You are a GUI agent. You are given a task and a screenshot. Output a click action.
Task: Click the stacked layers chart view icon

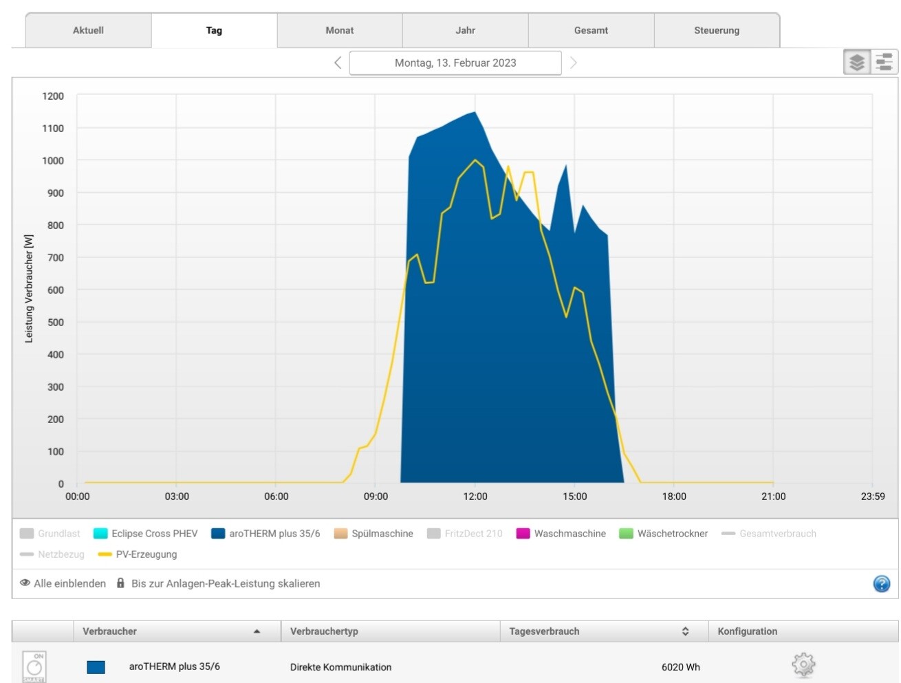point(857,63)
